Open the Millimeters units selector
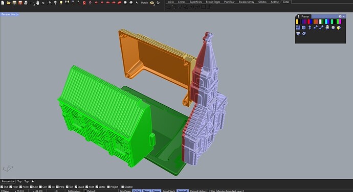This screenshot has width=353, height=192. coord(74,190)
